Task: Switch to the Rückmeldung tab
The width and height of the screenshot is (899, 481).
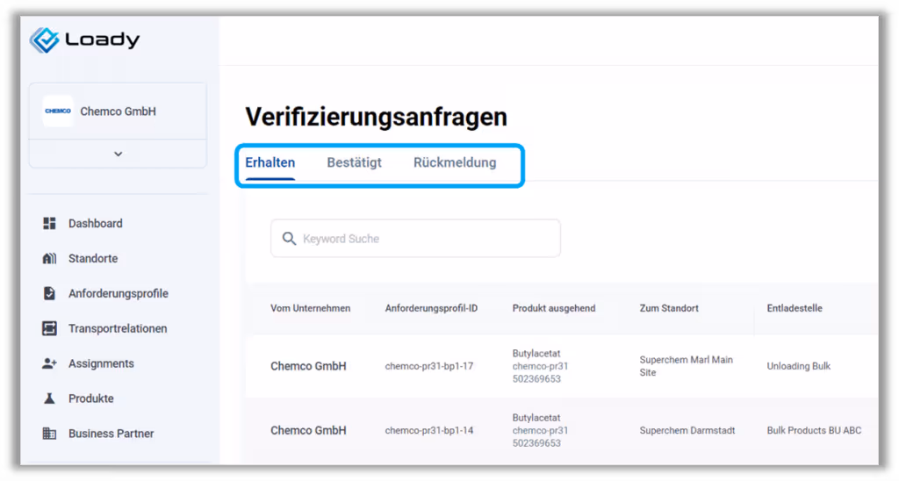Action: 455,162
